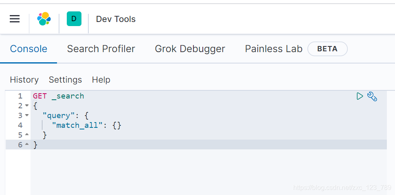Open console Settings
Screen dimensions: 395x195
(65, 80)
